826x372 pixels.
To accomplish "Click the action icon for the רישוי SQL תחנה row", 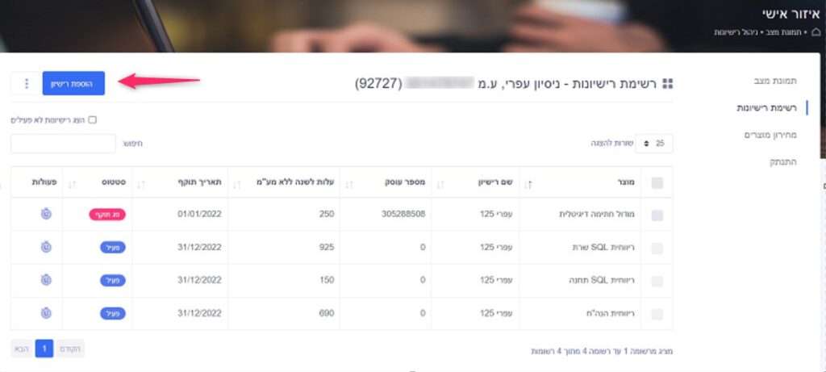I will tap(46, 279).
